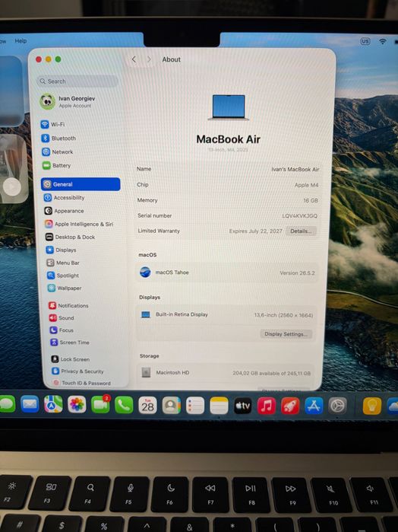Click Version 26.5.2 text
398x532 pixels.
297,272
